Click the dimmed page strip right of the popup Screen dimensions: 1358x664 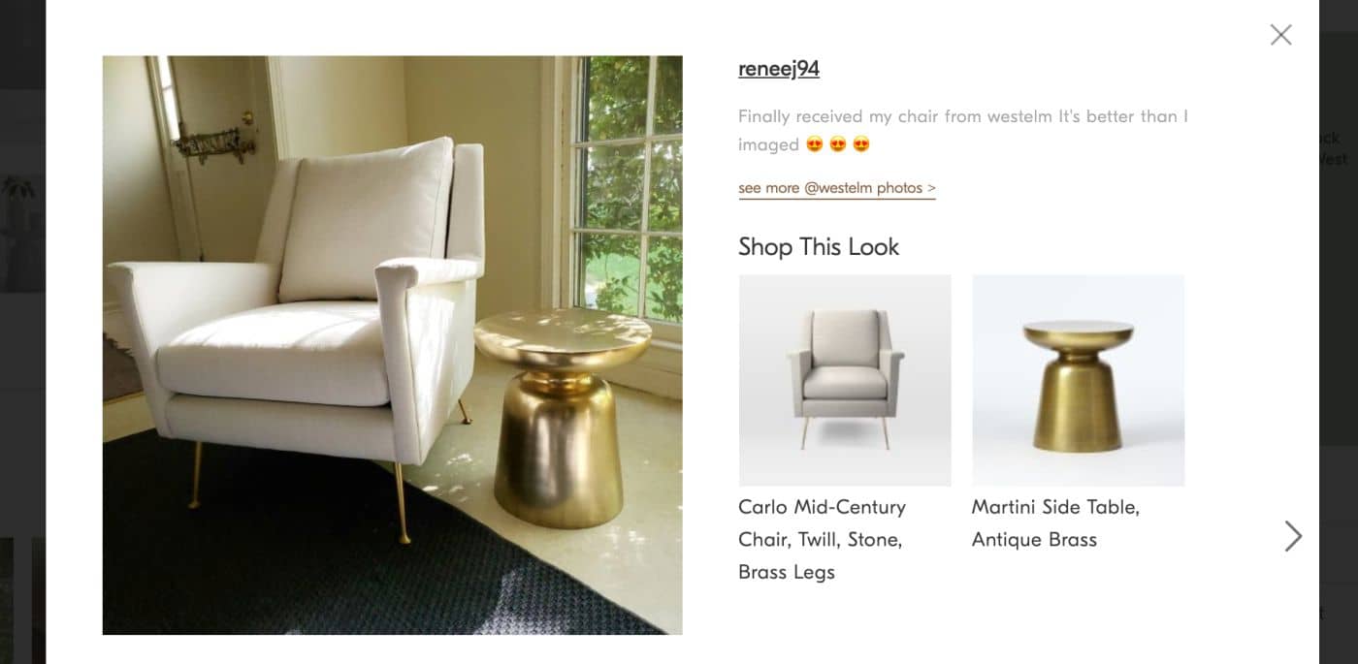(1339, 332)
